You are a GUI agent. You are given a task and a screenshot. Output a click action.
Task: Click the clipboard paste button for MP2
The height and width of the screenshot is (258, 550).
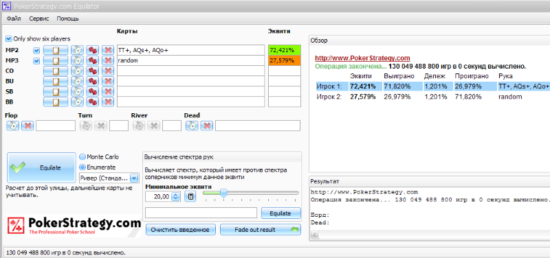click(x=56, y=50)
